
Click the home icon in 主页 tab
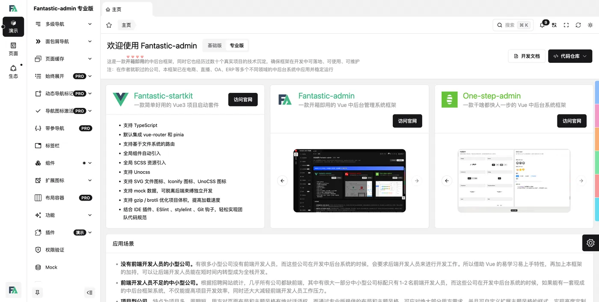(108, 9)
